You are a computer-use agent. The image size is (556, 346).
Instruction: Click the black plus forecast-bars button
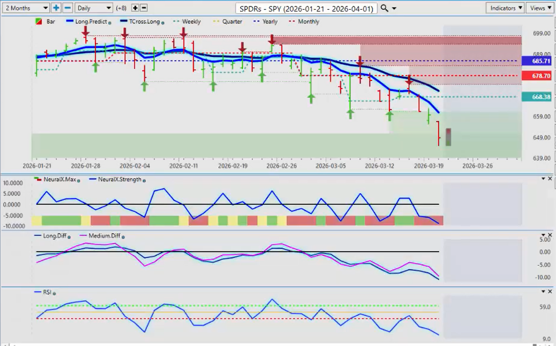tap(135, 8)
